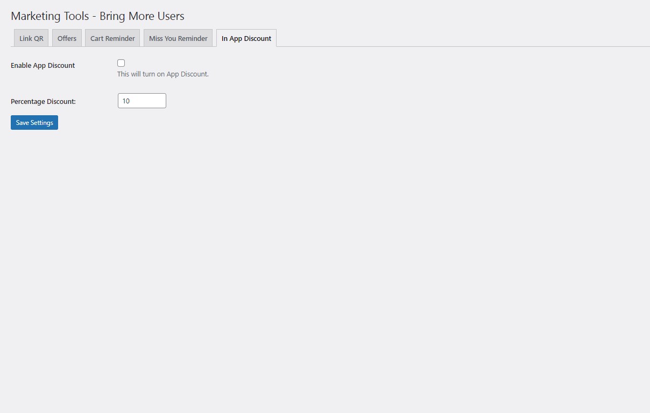Click the 'Marketing Tools - Bring More Users' heading
Screen dimensions: 650x413
[97, 16]
